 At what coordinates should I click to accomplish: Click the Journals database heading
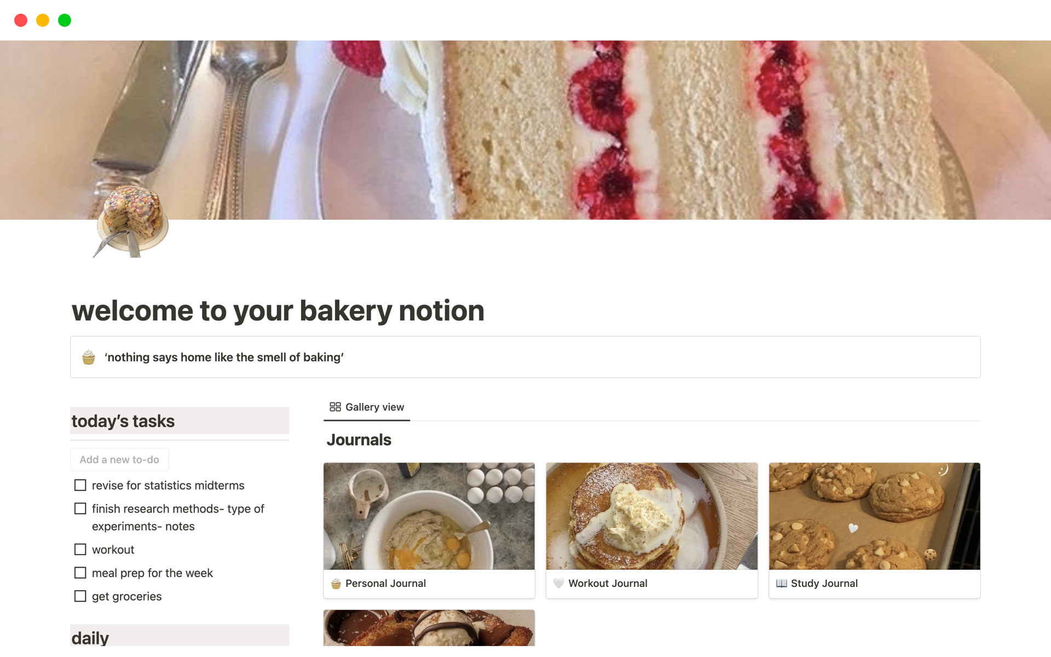(359, 440)
